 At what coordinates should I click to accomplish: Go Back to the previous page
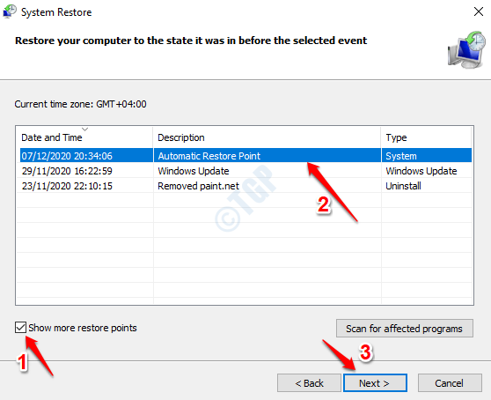tap(309, 382)
